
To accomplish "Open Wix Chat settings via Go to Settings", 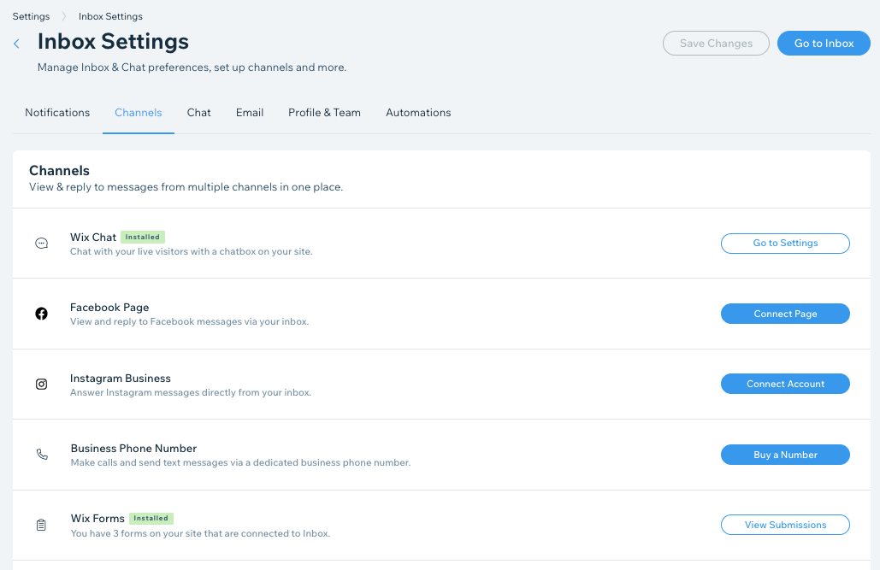I will click(784, 243).
